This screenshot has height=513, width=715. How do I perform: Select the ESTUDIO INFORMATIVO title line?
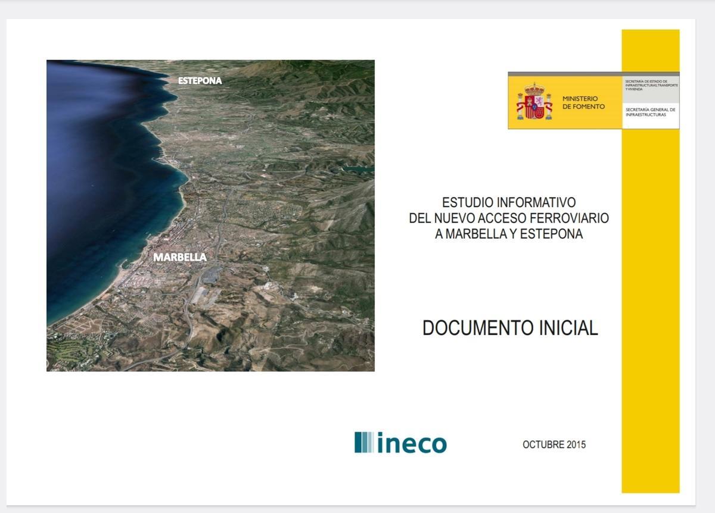[x=508, y=202]
